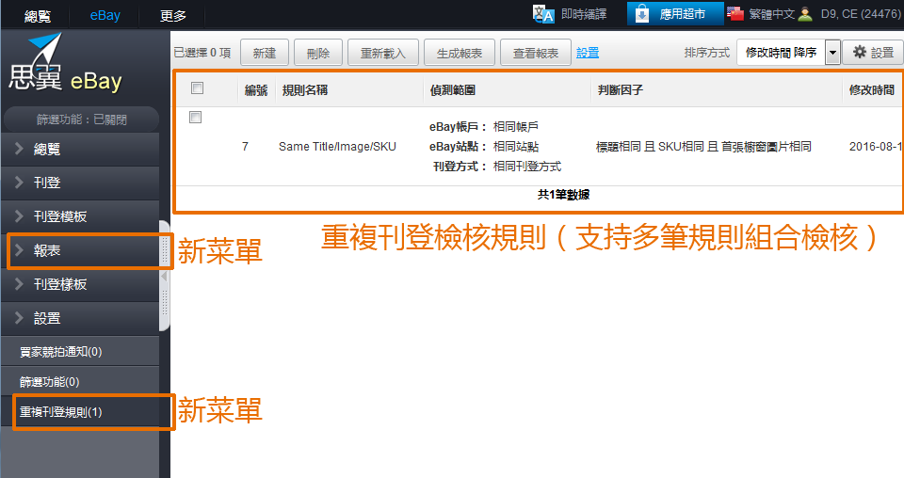The height and width of the screenshot is (478, 904).
Task: Open the user account avatar icon
Action: [x=805, y=14]
